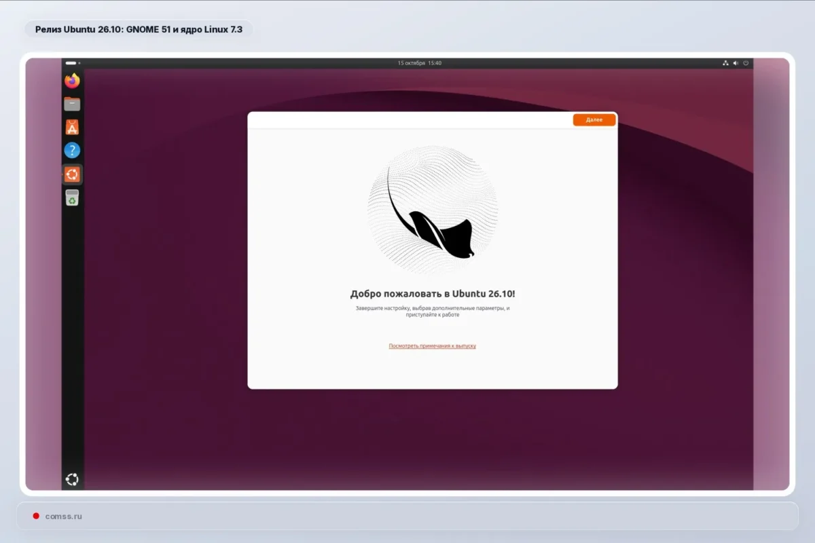Image resolution: width=815 pixels, height=543 pixels.
Task: Show applications with the Ubuntu logo button
Action: [x=72, y=479]
